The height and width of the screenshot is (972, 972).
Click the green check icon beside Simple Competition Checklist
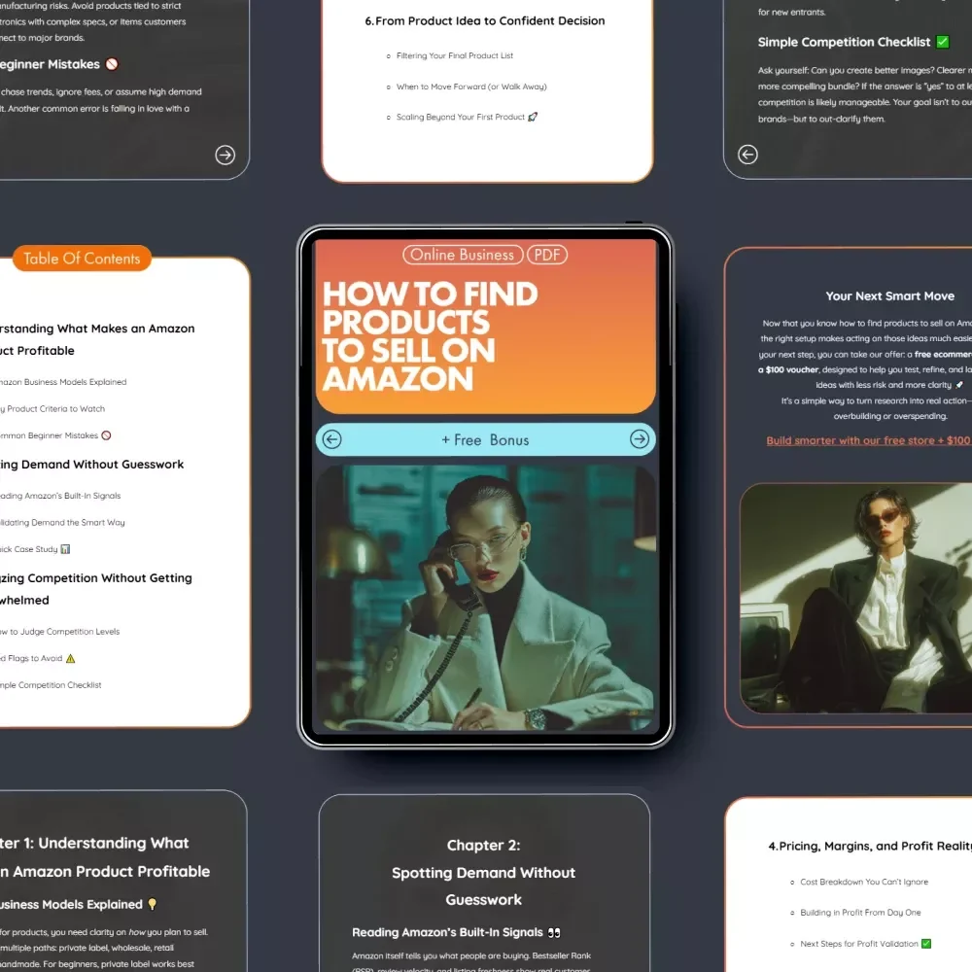[x=943, y=42]
